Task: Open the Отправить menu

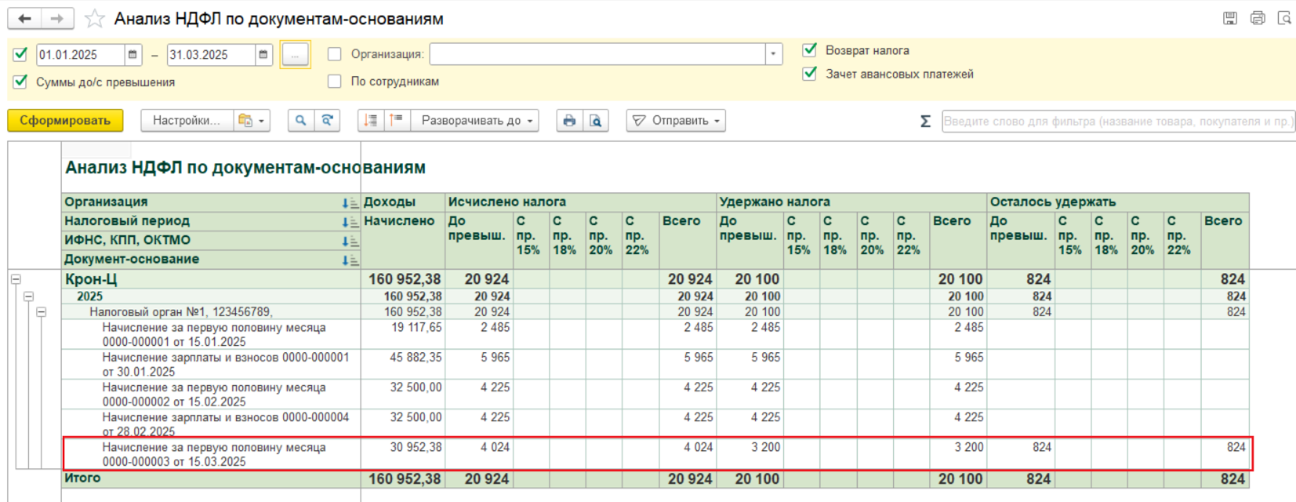Action: coord(676,121)
